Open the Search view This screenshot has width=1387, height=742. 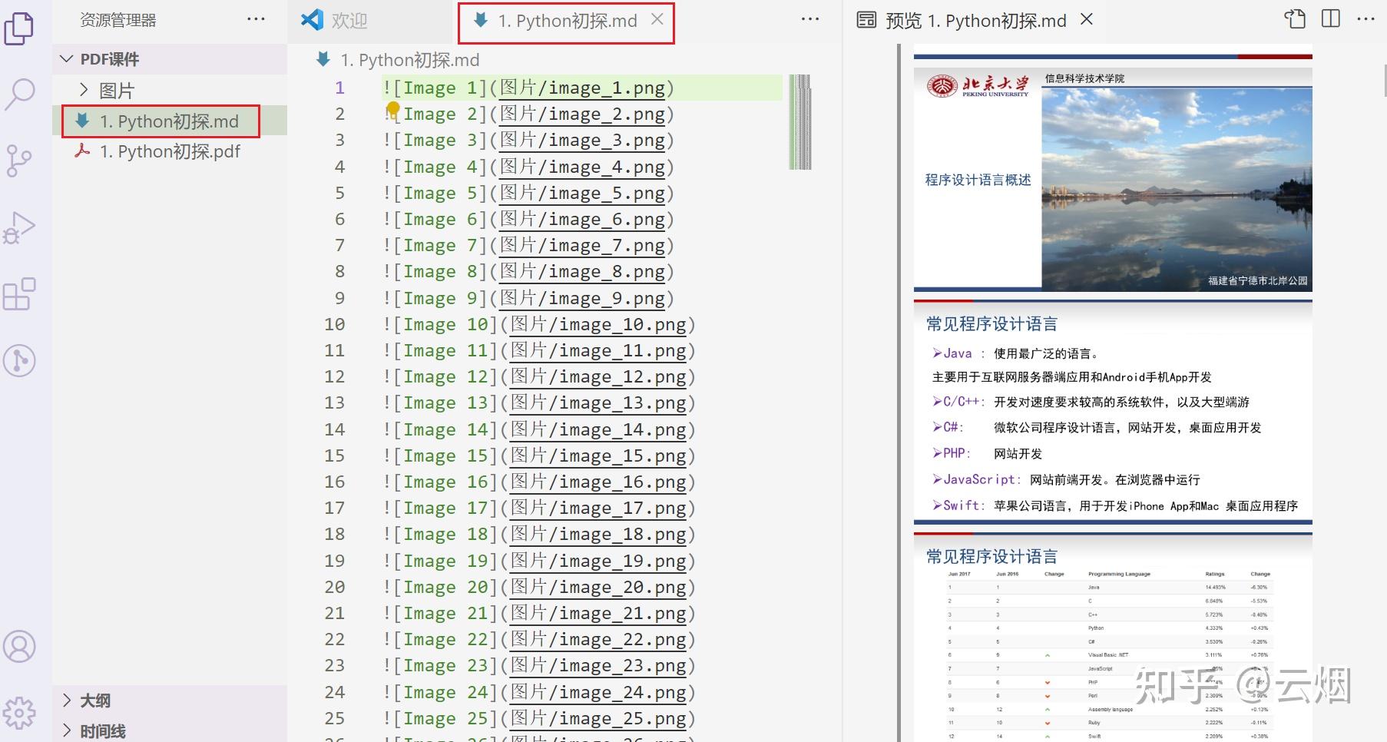pos(21,94)
